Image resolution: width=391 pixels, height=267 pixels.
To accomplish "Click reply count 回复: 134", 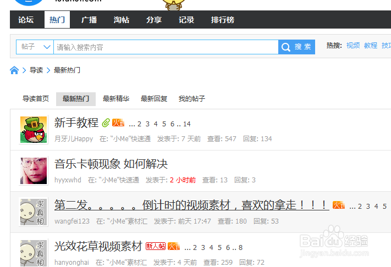I will pyautogui.click(x=257, y=139).
